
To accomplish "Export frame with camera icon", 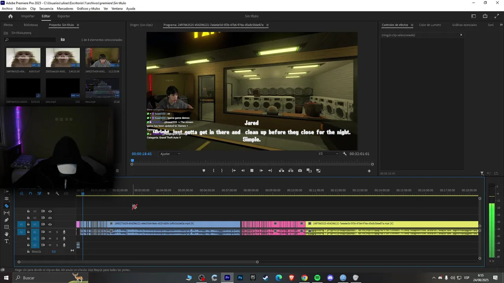I will point(300,171).
